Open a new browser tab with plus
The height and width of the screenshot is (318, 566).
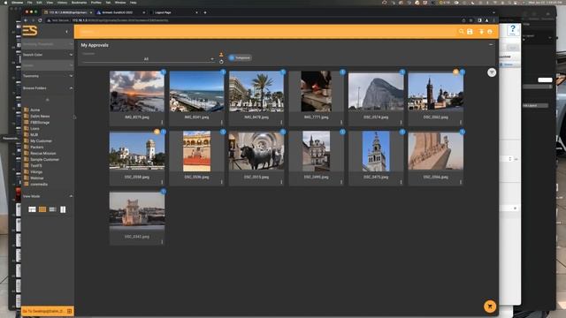tap(205, 12)
